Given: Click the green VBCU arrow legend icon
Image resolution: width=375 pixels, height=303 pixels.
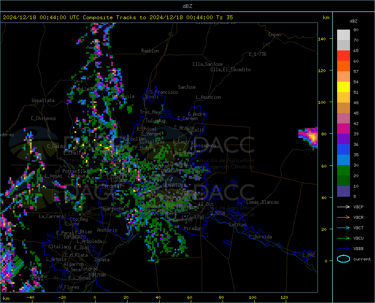Looking at the screenshot, I should pos(343,238).
